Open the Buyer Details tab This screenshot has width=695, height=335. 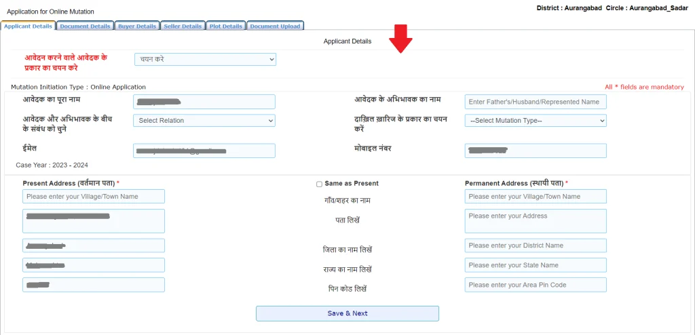coord(136,26)
